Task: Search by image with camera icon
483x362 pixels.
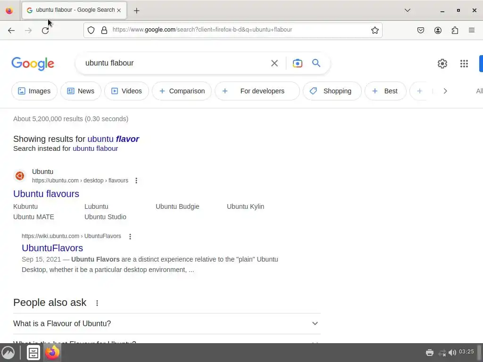Action: point(297,63)
